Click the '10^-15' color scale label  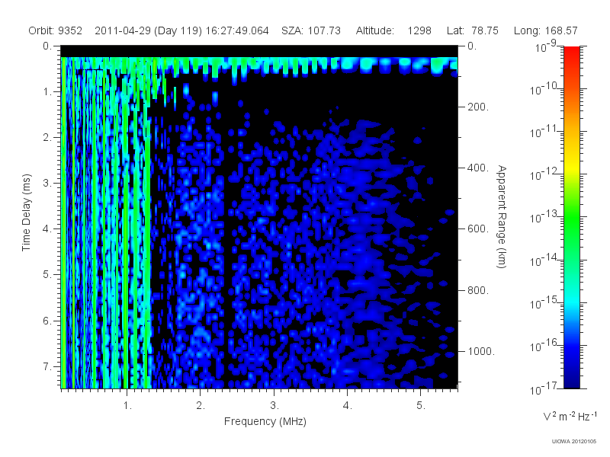point(543,302)
